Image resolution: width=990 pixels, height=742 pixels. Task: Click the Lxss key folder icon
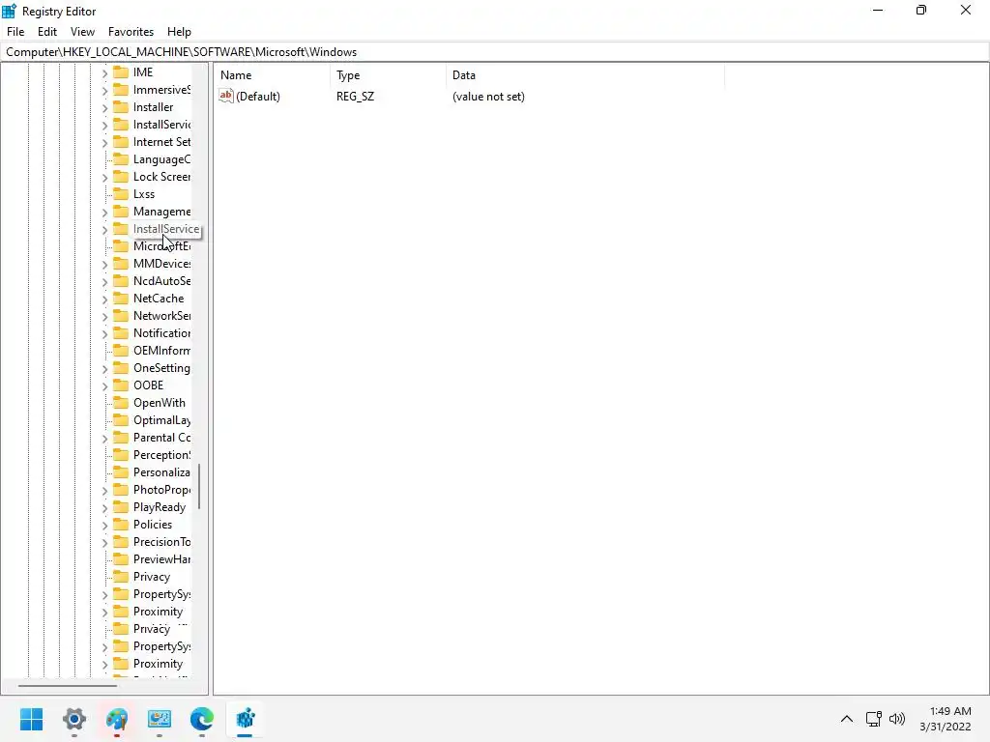(x=121, y=194)
